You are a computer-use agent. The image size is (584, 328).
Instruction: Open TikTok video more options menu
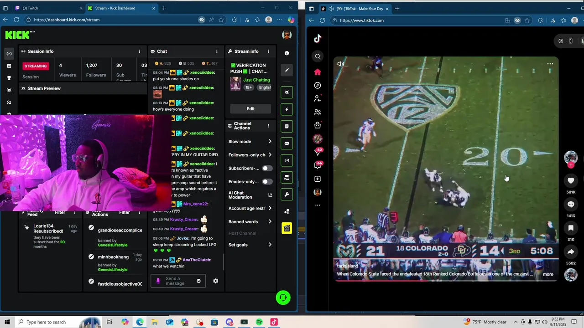point(550,64)
